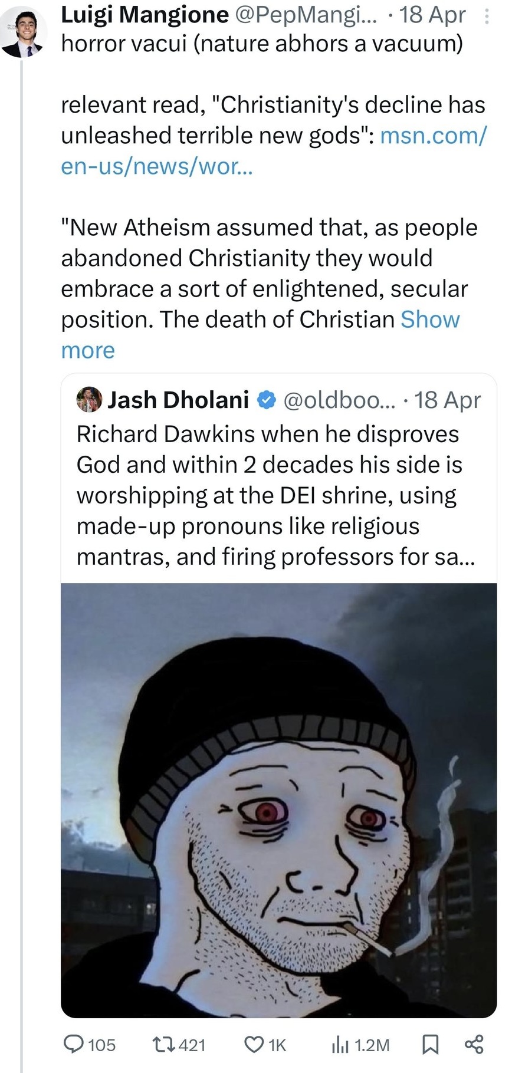512x1073 pixels.
Task: Click the Jash Dholani display name
Action: (x=178, y=400)
